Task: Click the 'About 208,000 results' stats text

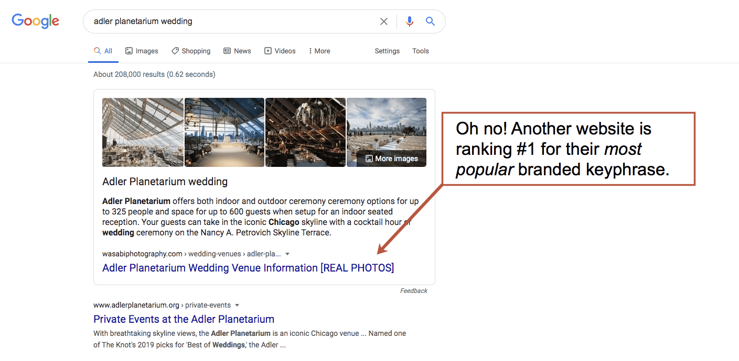Action: click(154, 74)
